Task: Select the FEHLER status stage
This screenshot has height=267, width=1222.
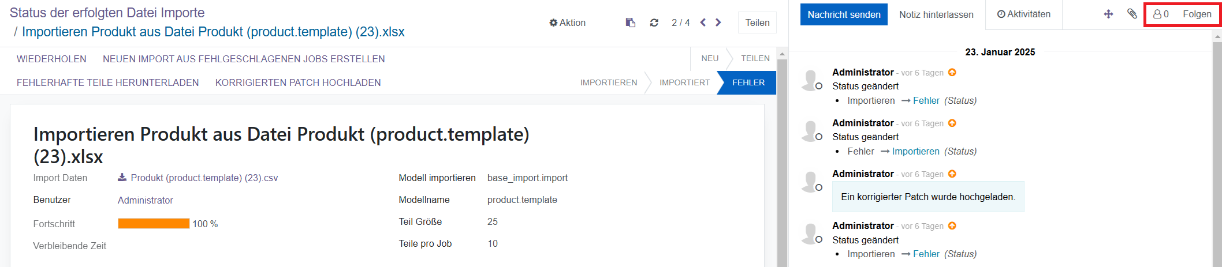Action: [748, 82]
